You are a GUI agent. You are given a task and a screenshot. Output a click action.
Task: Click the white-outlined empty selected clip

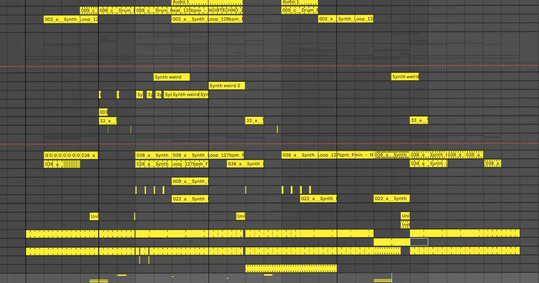(419, 242)
